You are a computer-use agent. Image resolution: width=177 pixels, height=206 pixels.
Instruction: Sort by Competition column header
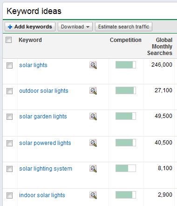click(126, 40)
